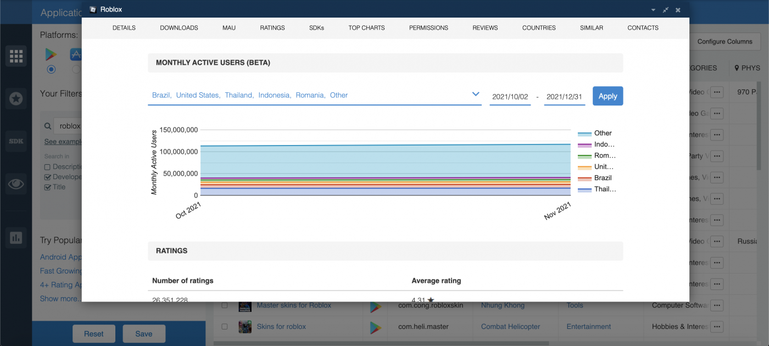
Task: Click the end date field 2021/12/31
Action: pyautogui.click(x=565, y=97)
